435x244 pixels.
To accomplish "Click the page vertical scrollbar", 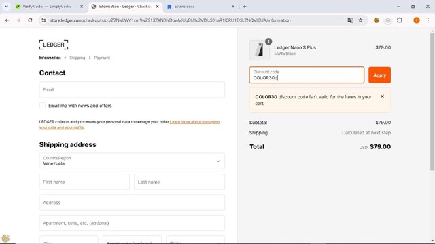I will (x=432, y=102).
